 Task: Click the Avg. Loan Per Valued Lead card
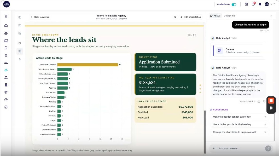click(165, 84)
